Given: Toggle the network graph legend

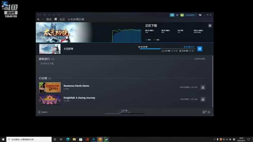Looking at the screenshot, I should tap(148, 40).
